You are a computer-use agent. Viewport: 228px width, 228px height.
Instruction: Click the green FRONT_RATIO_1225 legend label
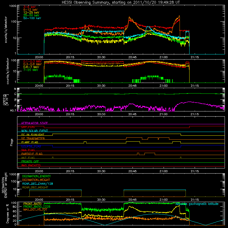coord(37,207)
